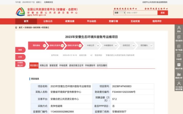
Task: Click 无障碍浏览 in the top bar
Action: [48, 2]
